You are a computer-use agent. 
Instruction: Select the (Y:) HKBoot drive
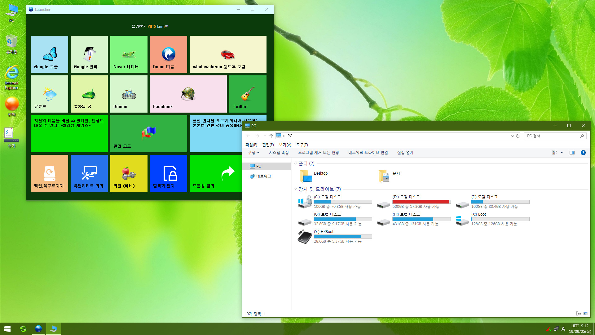[x=335, y=236]
